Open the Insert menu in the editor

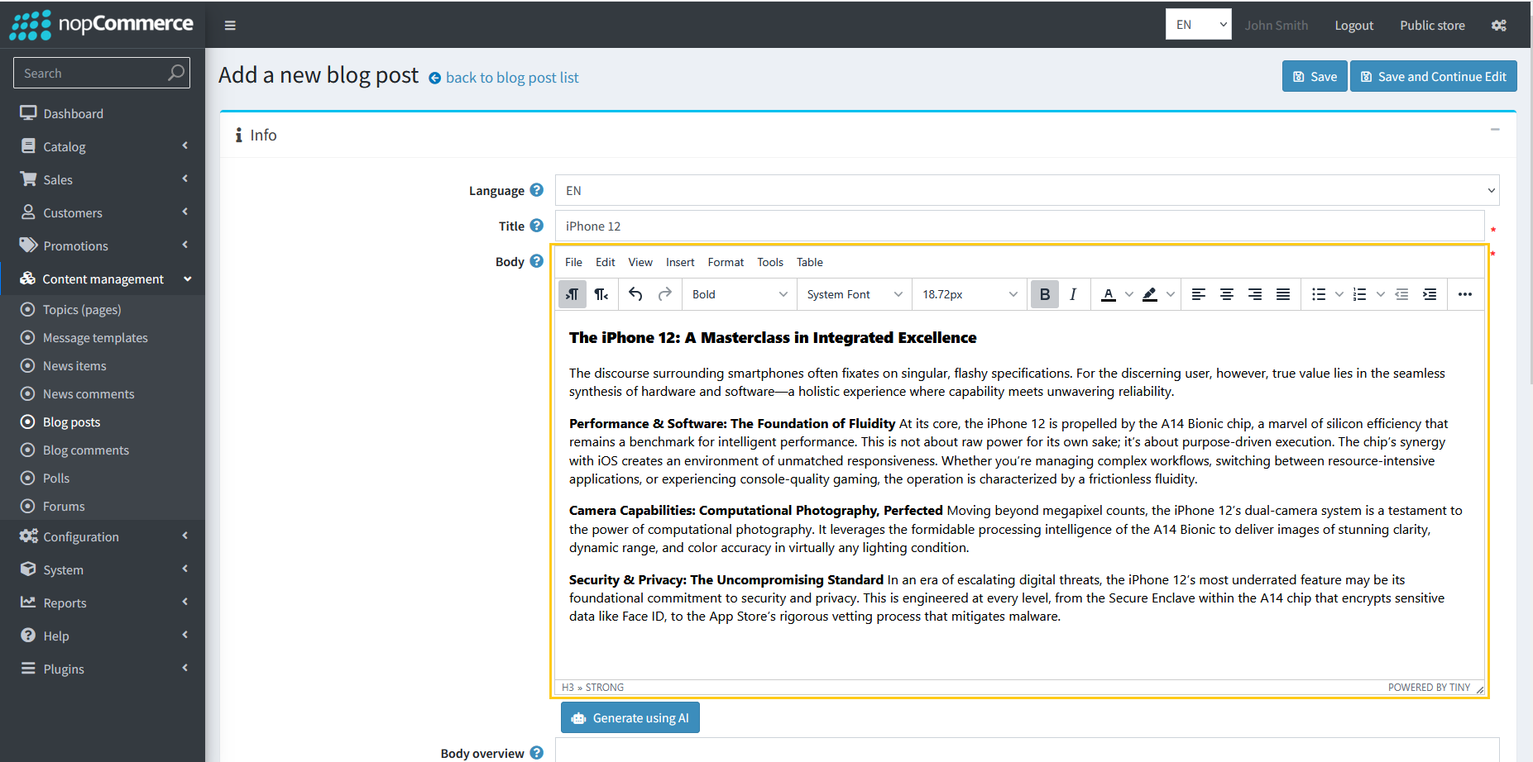pos(680,262)
